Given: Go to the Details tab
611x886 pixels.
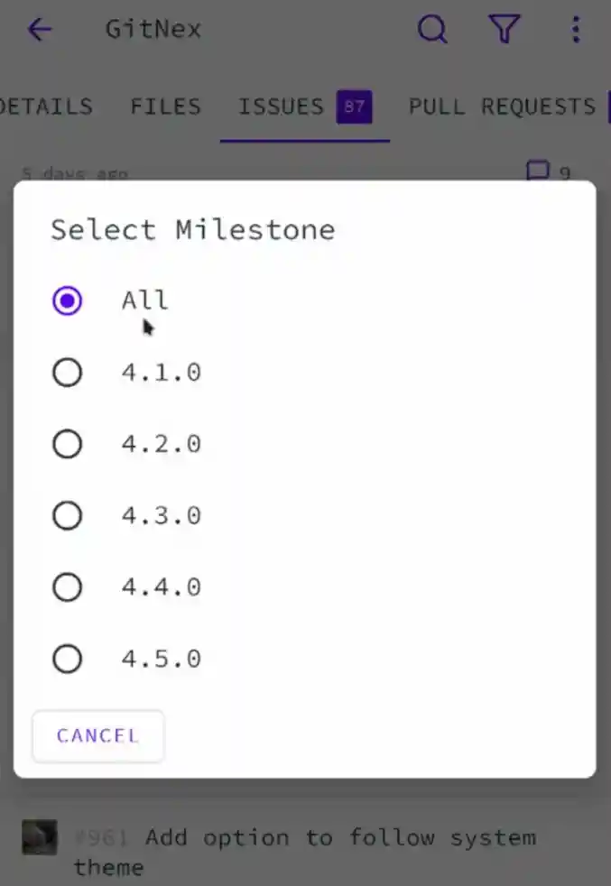Looking at the screenshot, I should pos(47,107).
